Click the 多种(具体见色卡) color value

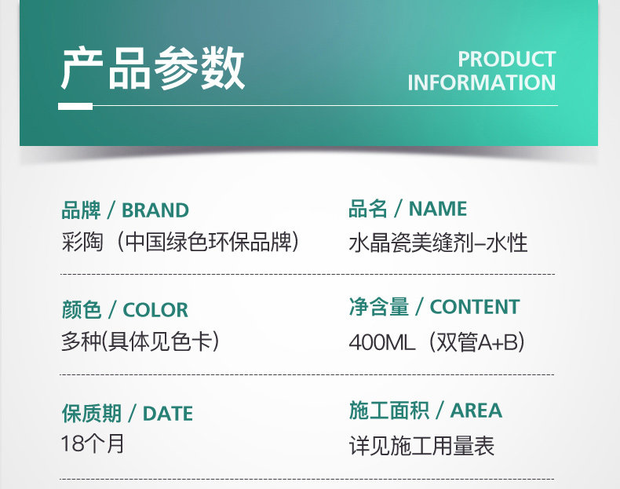[x=140, y=341]
